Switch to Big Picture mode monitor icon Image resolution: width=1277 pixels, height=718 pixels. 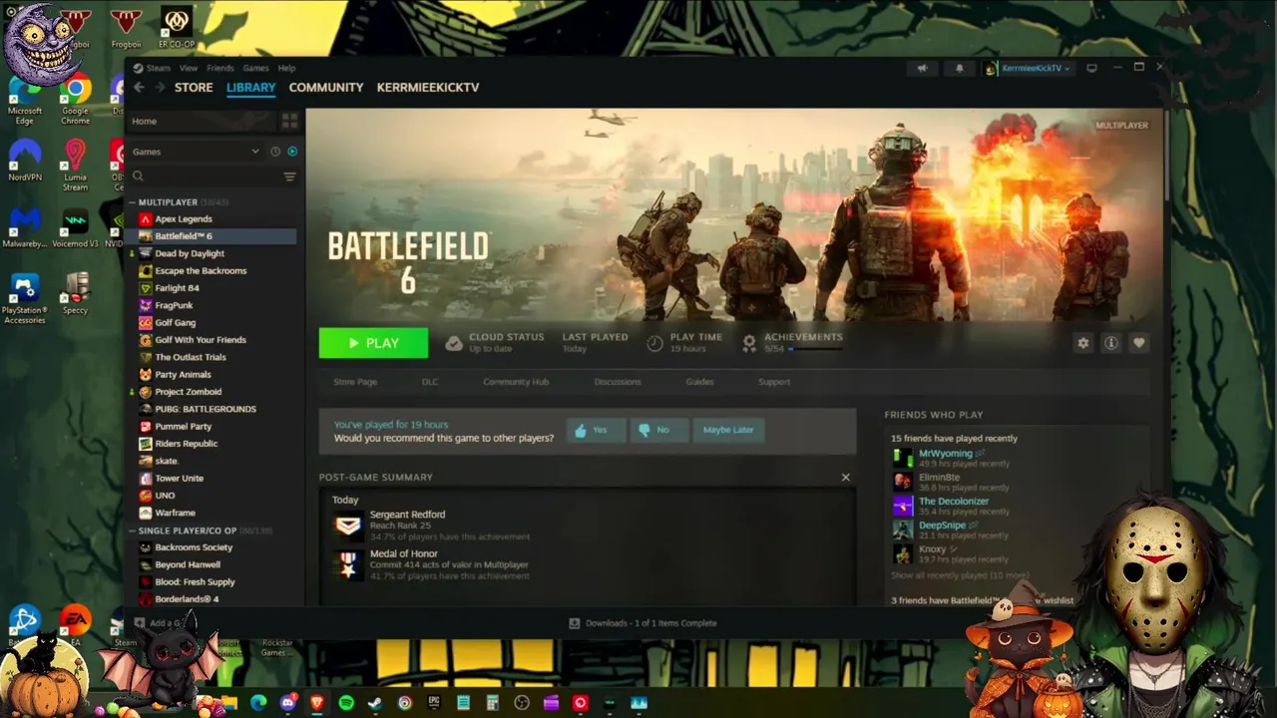click(x=1091, y=68)
